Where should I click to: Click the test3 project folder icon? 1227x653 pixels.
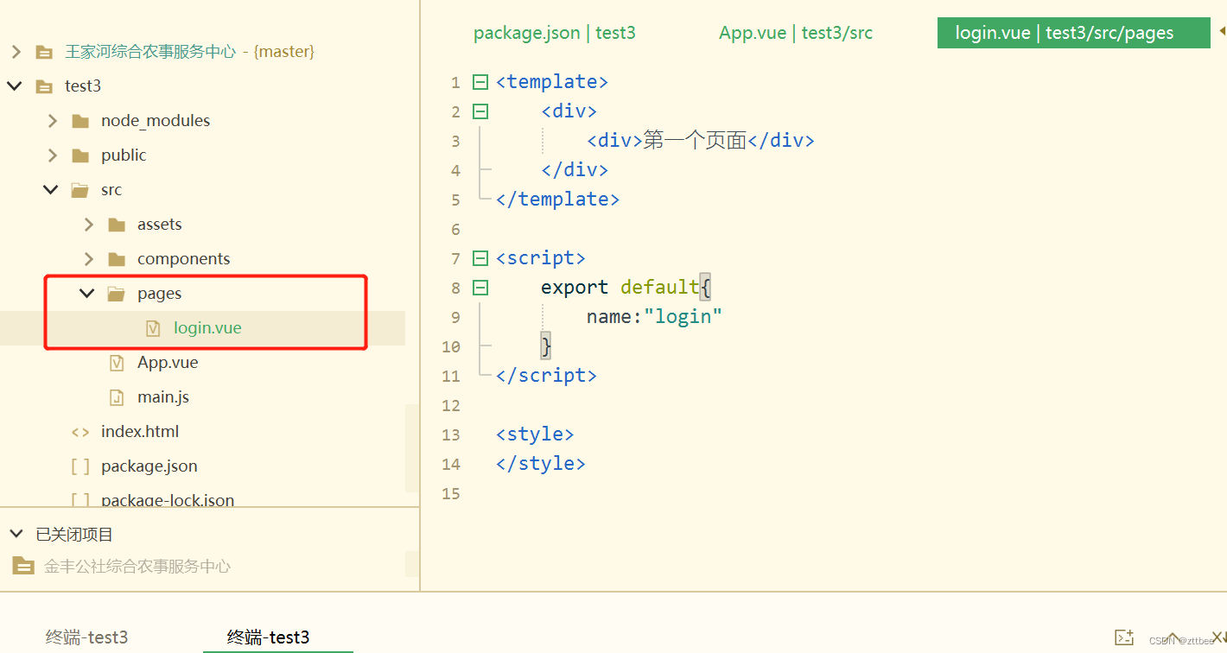coord(43,86)
